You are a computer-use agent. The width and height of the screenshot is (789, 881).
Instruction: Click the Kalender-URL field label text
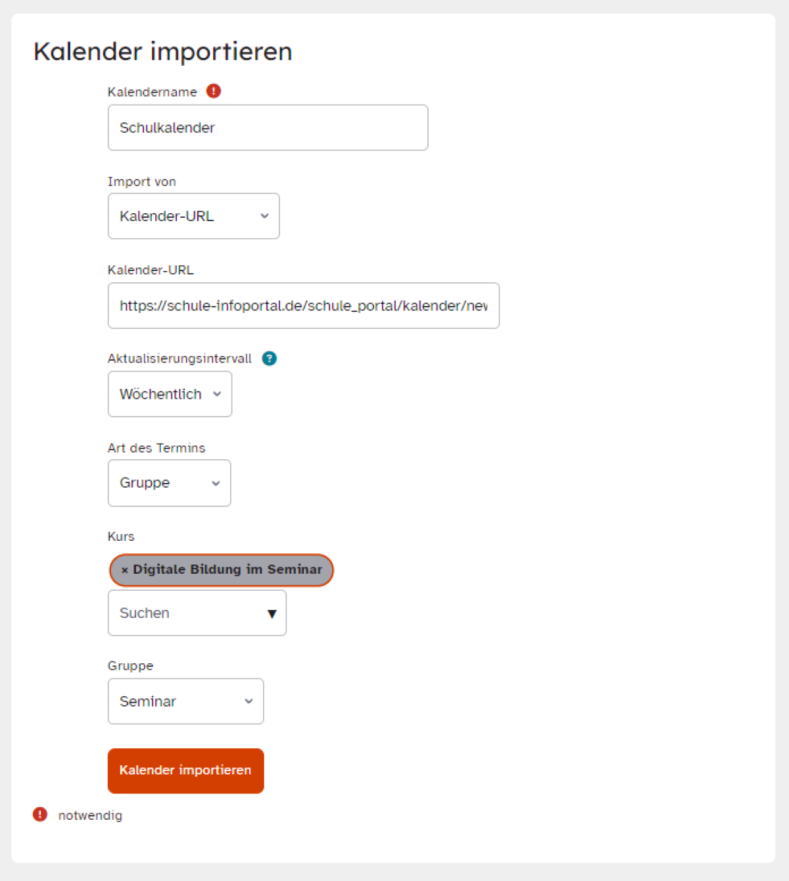(151, 270)
